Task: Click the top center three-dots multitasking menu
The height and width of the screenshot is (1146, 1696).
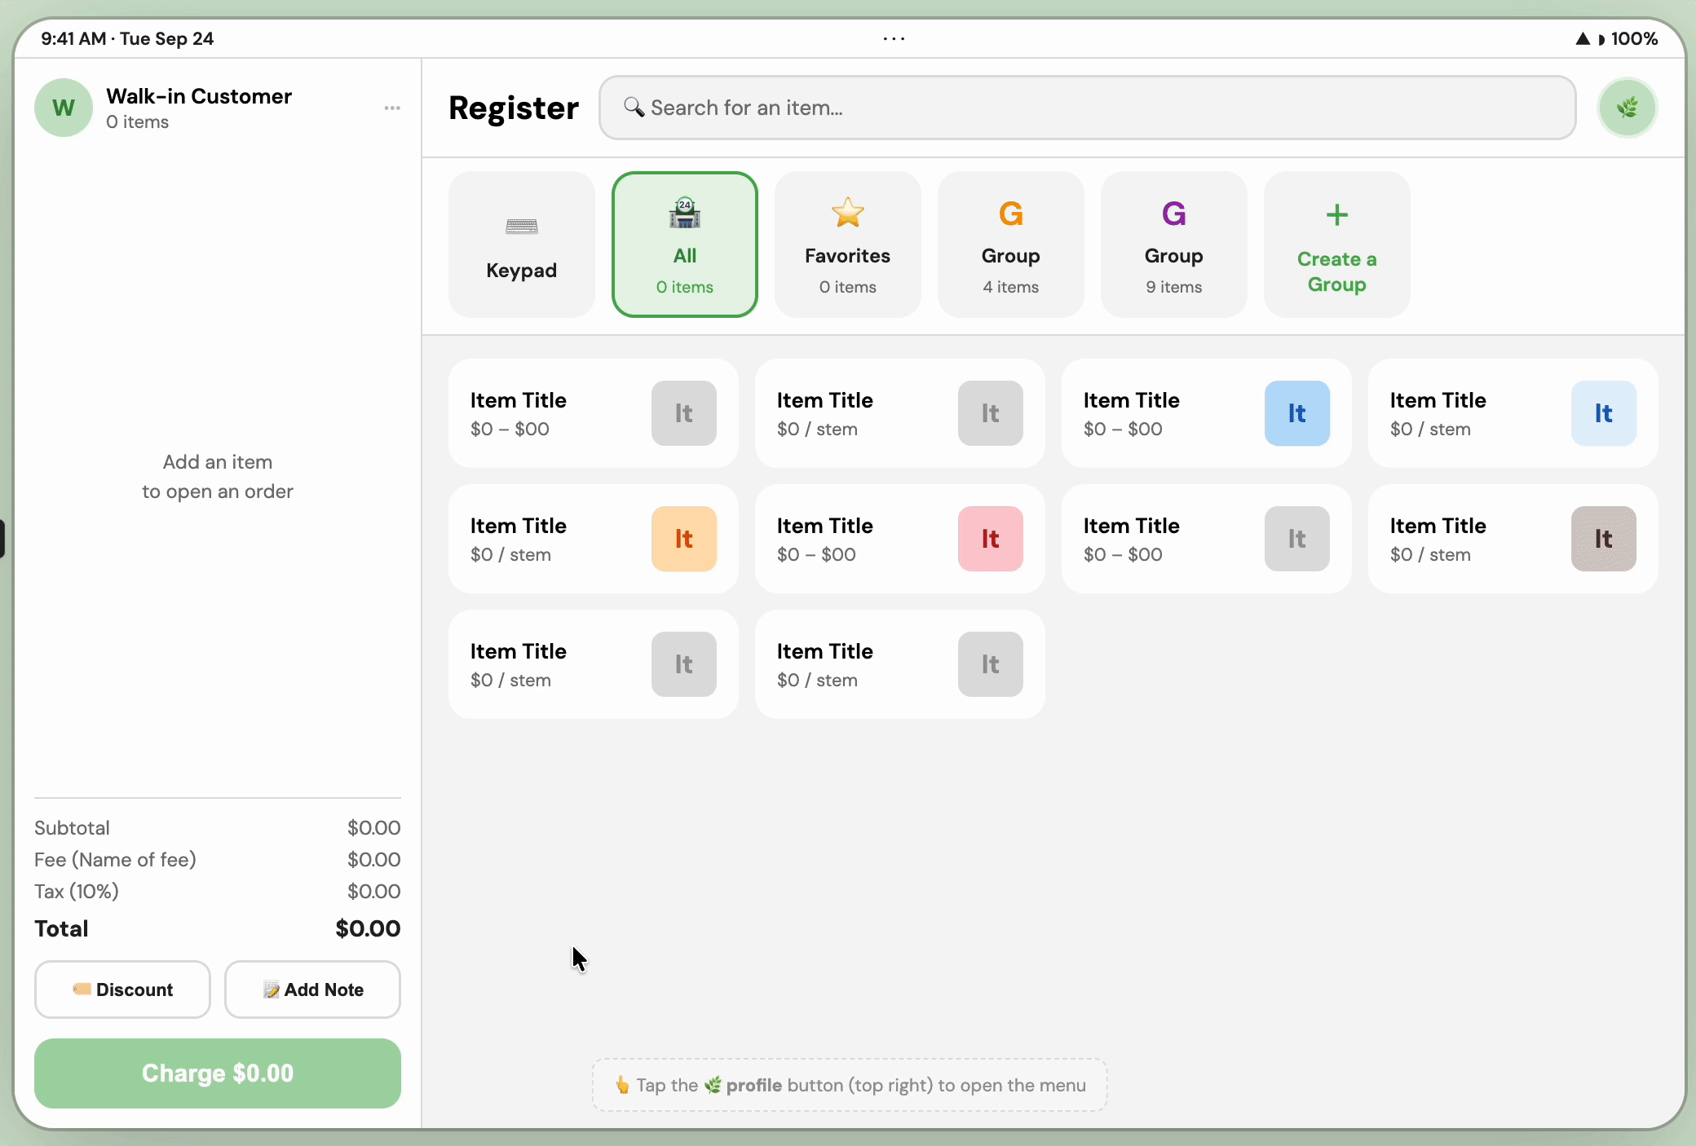Action: (894, 38)
